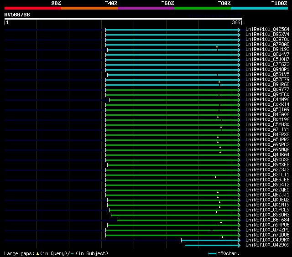Click the green ~80% legend segment
The image size is (292, 257).
click(202, 8)
